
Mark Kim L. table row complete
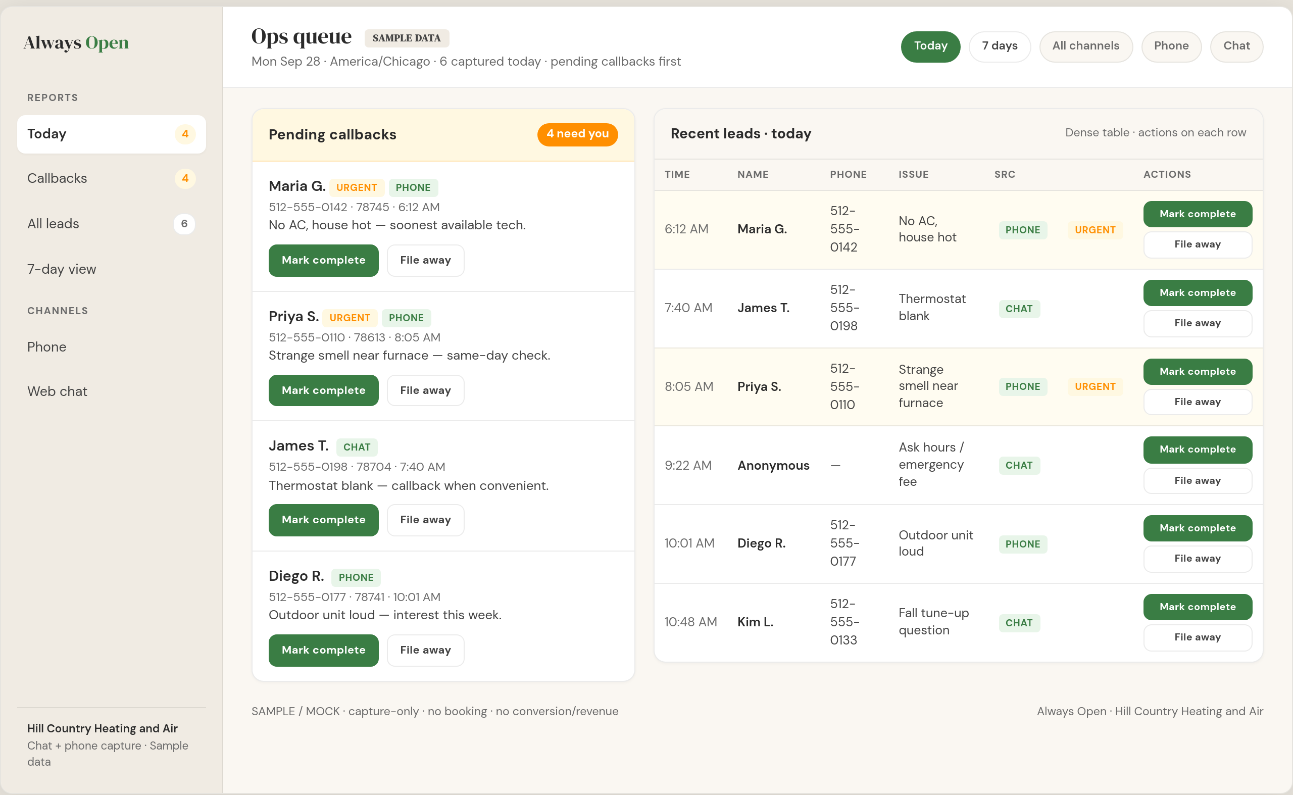coord(1198,607)
